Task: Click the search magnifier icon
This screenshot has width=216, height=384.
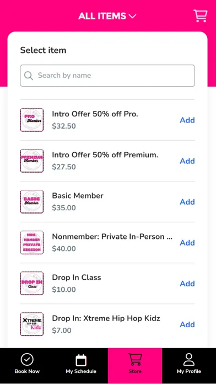Action: pos(29,76)
